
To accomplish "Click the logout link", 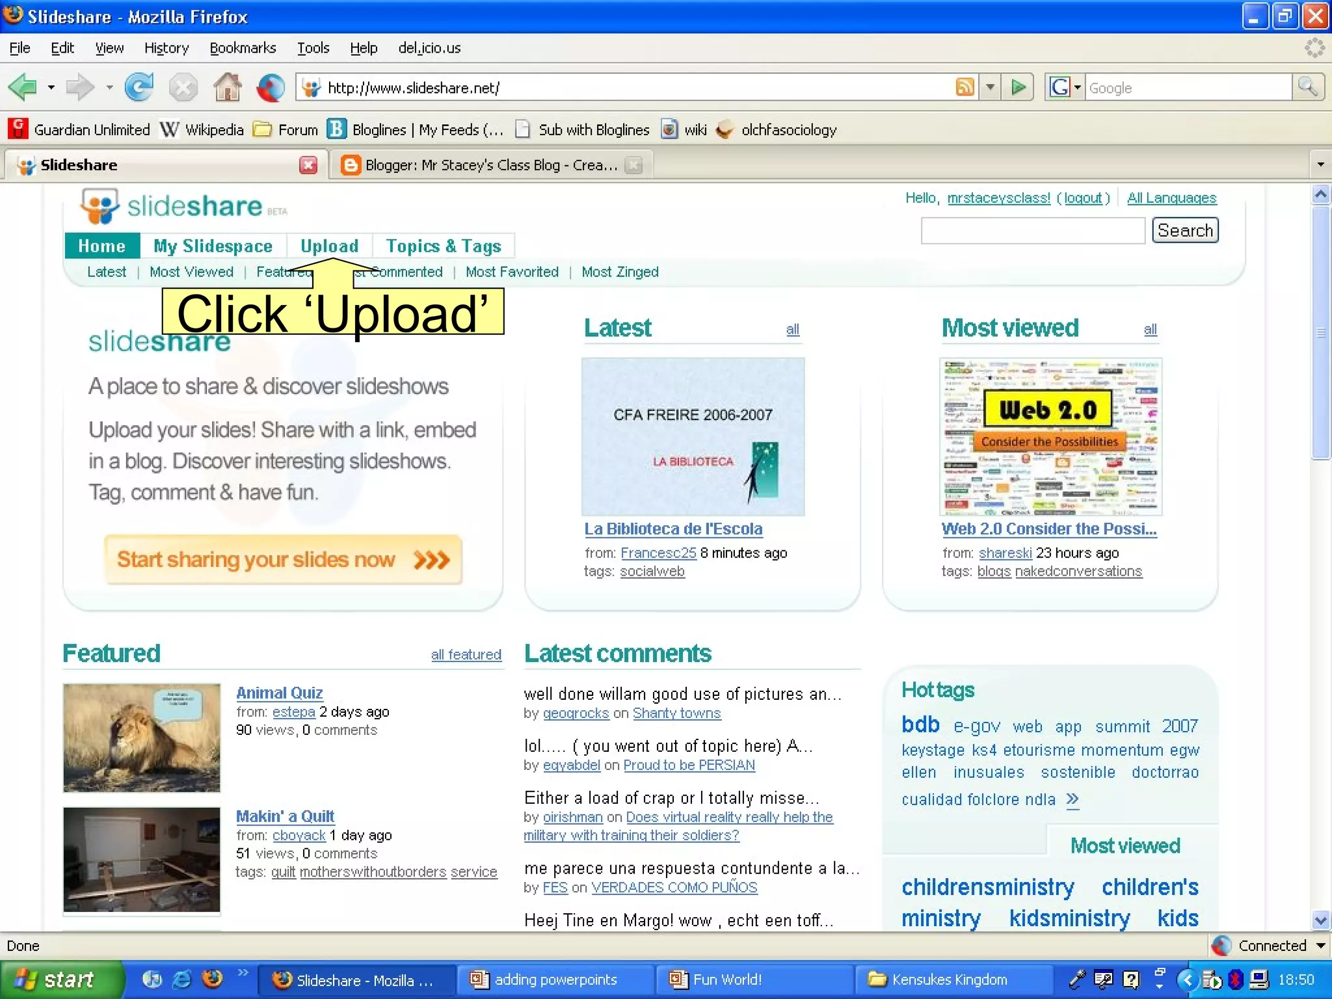I will coord(1083,198).
